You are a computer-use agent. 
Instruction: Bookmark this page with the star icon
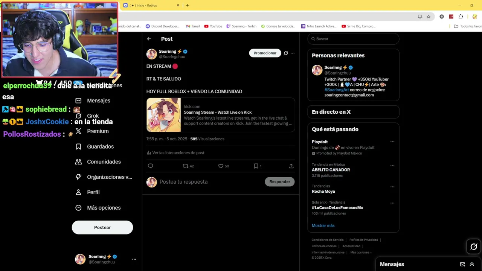(429, 17)
